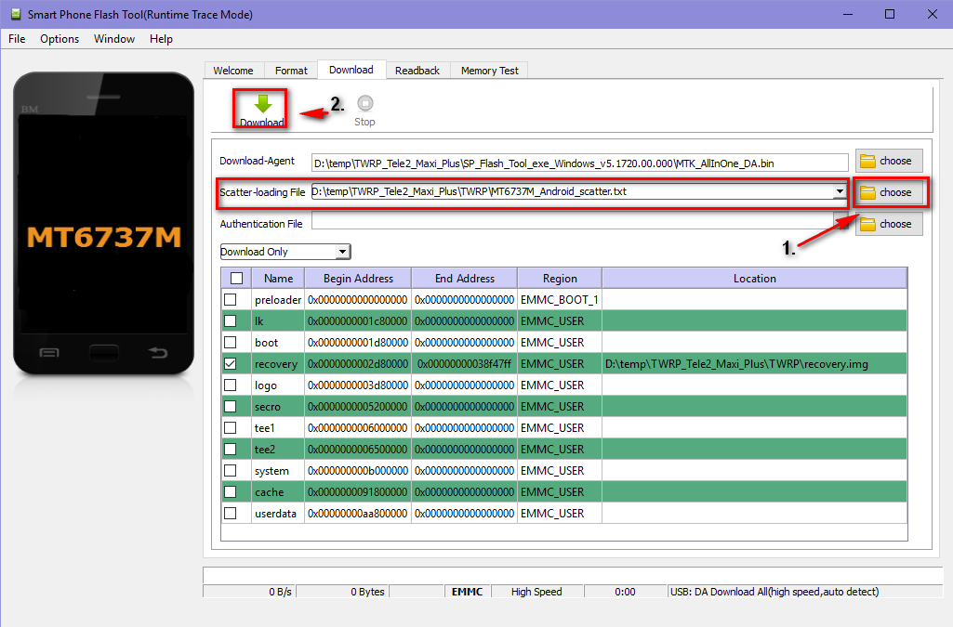This screenshot has height=627, width=953.
Task: Enable the preloader partition checkbox
Action: coord(231,300)
